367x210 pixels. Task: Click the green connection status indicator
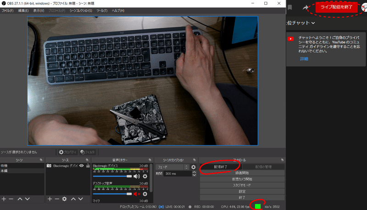[258, 206]
